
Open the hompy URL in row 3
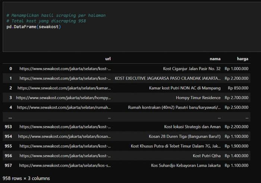pyautogui.click(x=63, y=98)
